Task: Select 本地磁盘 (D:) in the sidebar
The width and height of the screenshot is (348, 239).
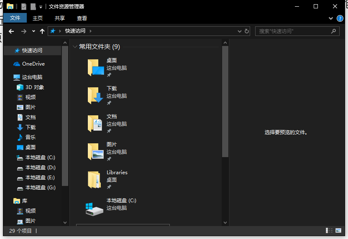Action: (40, 168)
